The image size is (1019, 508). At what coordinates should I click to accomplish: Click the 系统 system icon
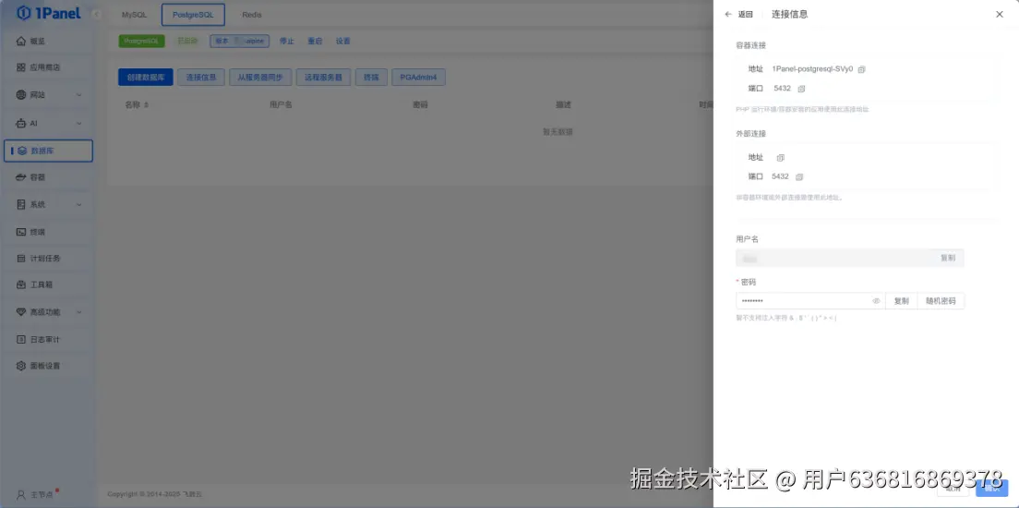(21, 204)
